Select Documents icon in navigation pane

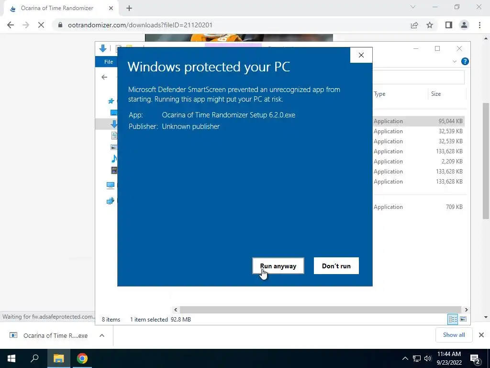coord(114,136)
